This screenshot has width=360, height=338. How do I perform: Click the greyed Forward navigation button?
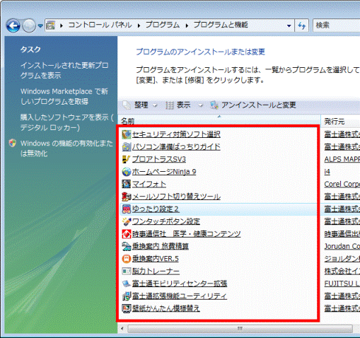[29, 25]
